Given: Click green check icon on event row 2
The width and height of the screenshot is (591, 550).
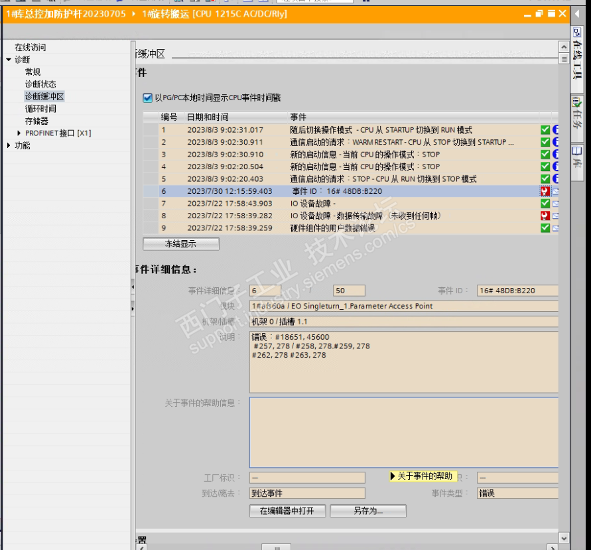Looking at the screenshot, I should (x=545, y=142).
